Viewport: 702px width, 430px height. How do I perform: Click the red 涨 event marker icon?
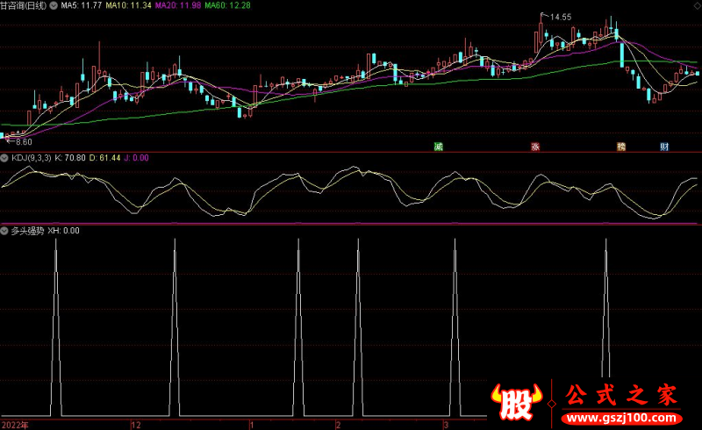(534, 147)
